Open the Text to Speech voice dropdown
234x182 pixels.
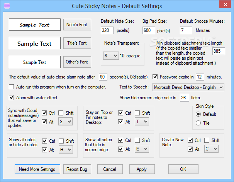click(188, 87)
